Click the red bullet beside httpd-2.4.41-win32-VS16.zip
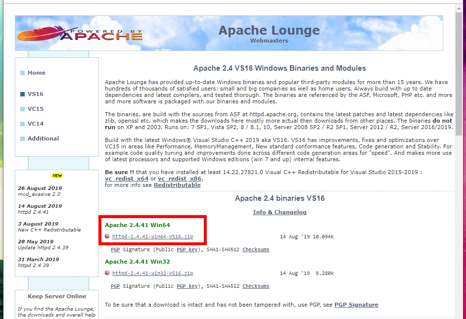 click(x=107, y=273)
